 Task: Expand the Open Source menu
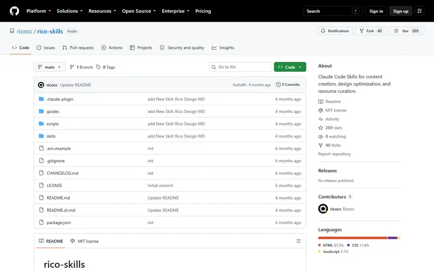coord(139,11)
